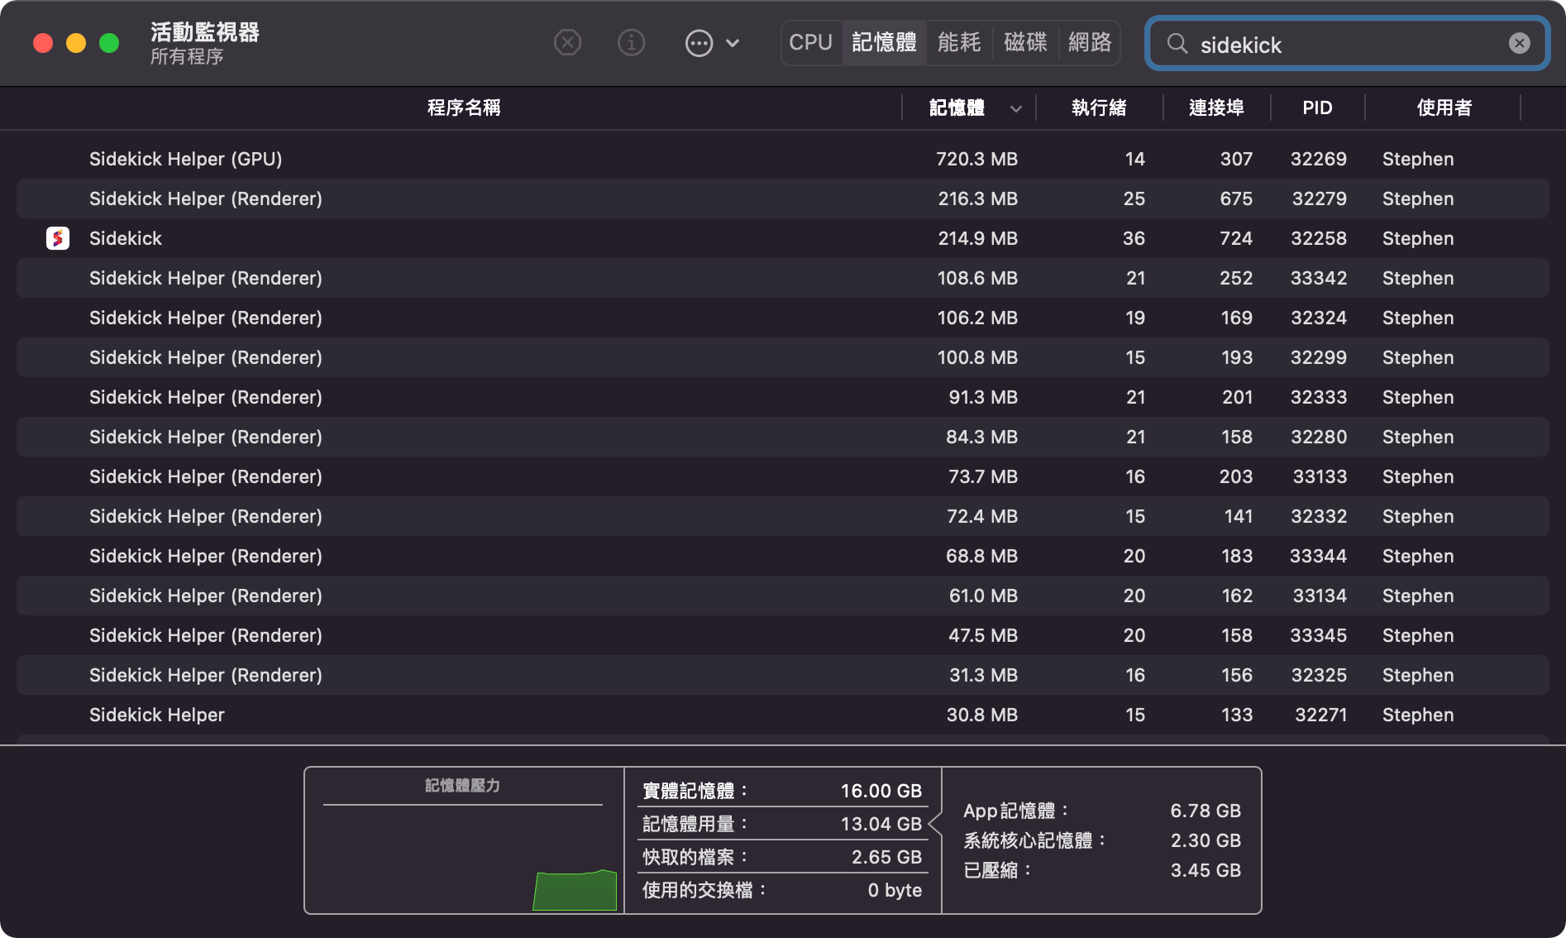Select the Renderer row using 91.3 MB
1566x938 pixels.
782,397
